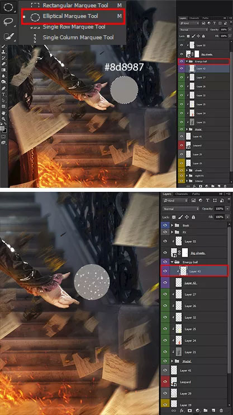
Task: Select the Hand tool in the toolbar
Action: (3, 113)
